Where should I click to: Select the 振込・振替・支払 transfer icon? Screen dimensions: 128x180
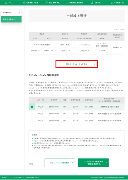(46, 3)
